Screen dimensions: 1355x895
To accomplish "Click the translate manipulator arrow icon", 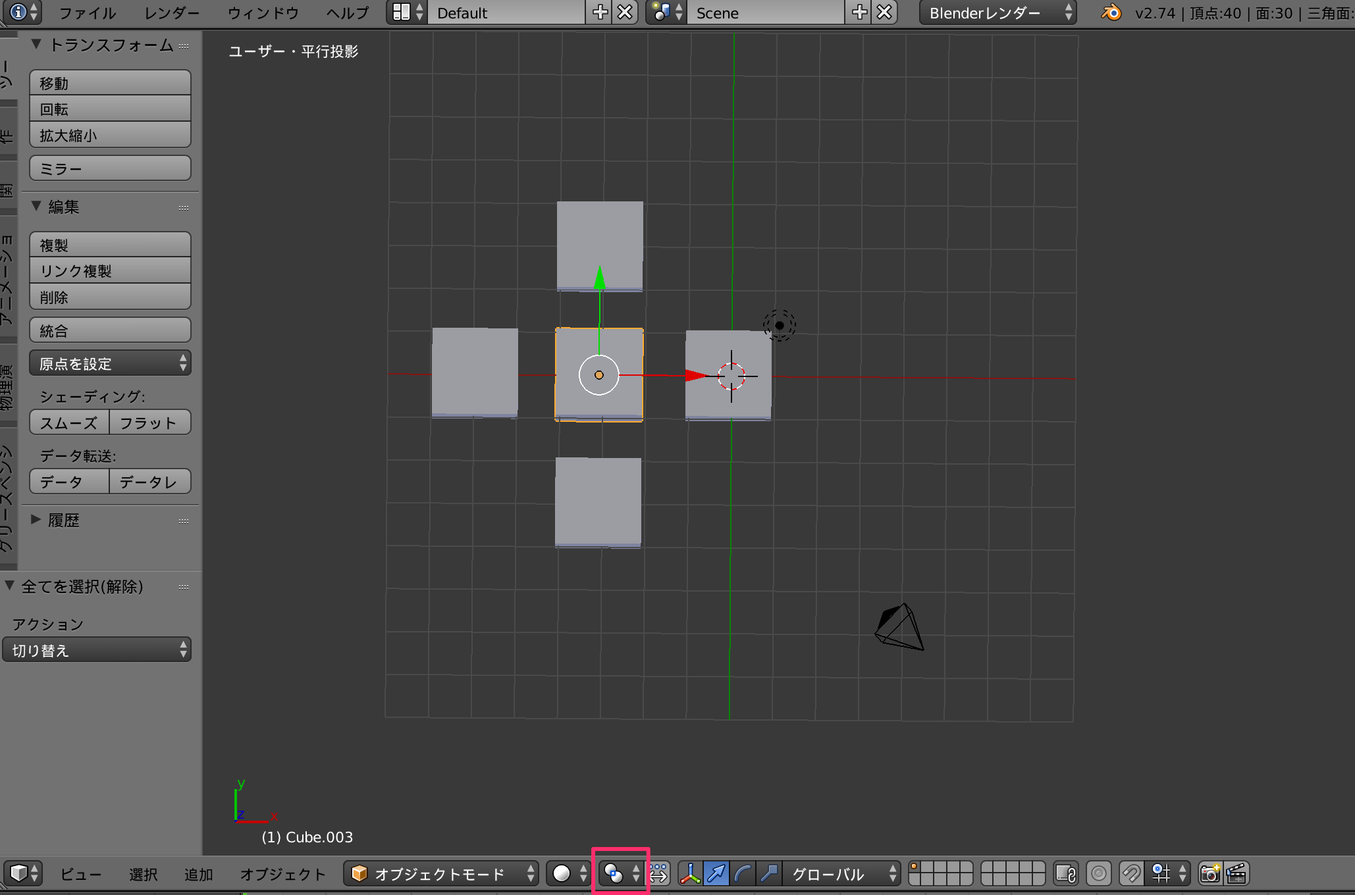I will click(x=716, y=873).
